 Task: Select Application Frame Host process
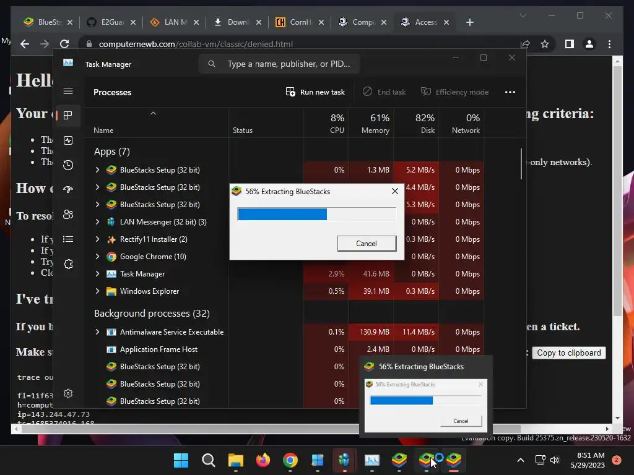283,349
